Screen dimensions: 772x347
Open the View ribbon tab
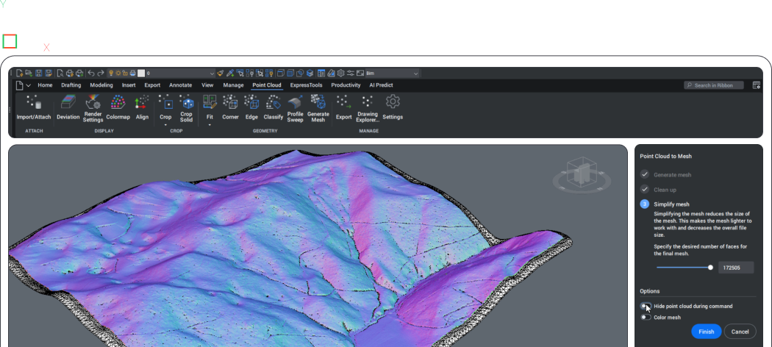(x=207, y=85)
